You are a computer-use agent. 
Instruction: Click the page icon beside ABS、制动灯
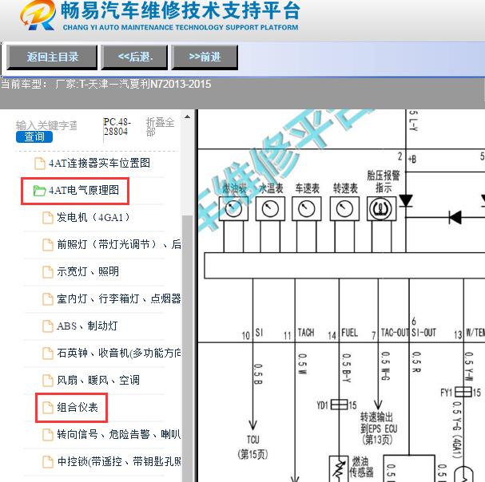[48, 326]
